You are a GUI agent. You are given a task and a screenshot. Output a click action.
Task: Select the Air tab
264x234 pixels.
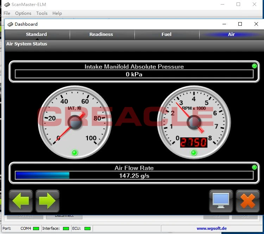coord(231,34)
